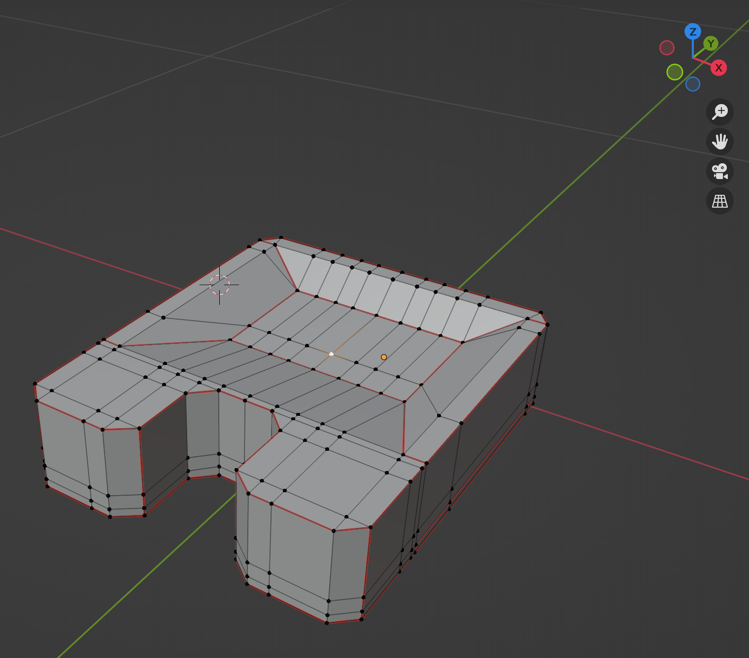Click the blue Z axis gizmo handle
The width and height of the screenshot is (749, 658).
coord(693,32)
